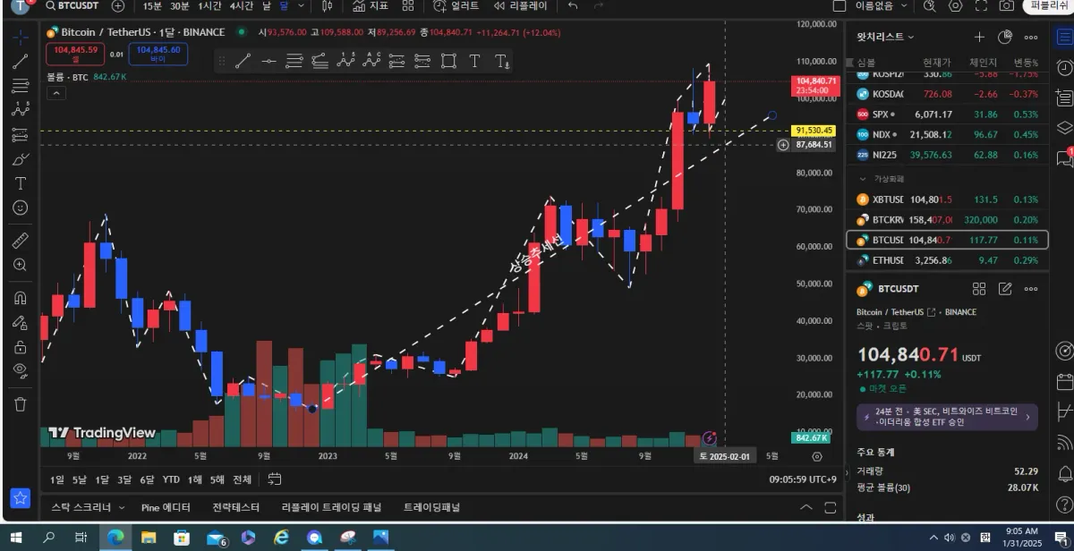Open the XABCD patterns tool in left sidebar
Viewport: 1074px width, 551px height.
(x=20, y=110)
